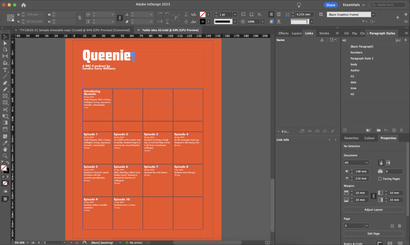Select the Selection tool arrow
410x245 pixels.
pyautogui.click(x=5, y=36)
